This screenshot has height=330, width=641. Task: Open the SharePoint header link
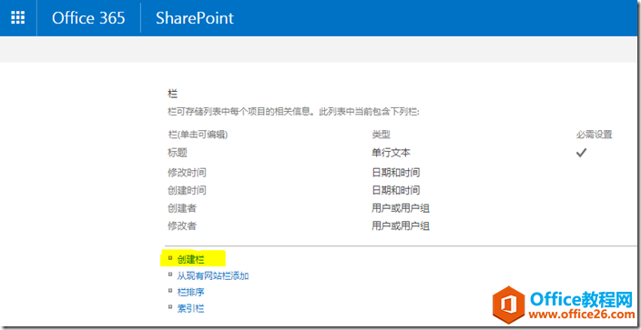[195, 18]
